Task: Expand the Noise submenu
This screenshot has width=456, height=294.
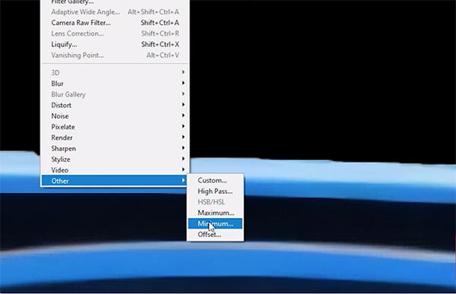Action: click(115, 115)
